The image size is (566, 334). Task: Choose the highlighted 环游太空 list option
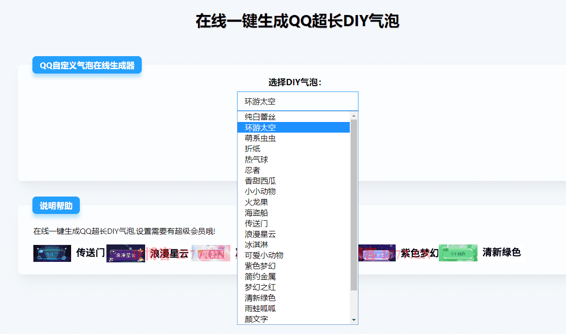click(294, 127)
